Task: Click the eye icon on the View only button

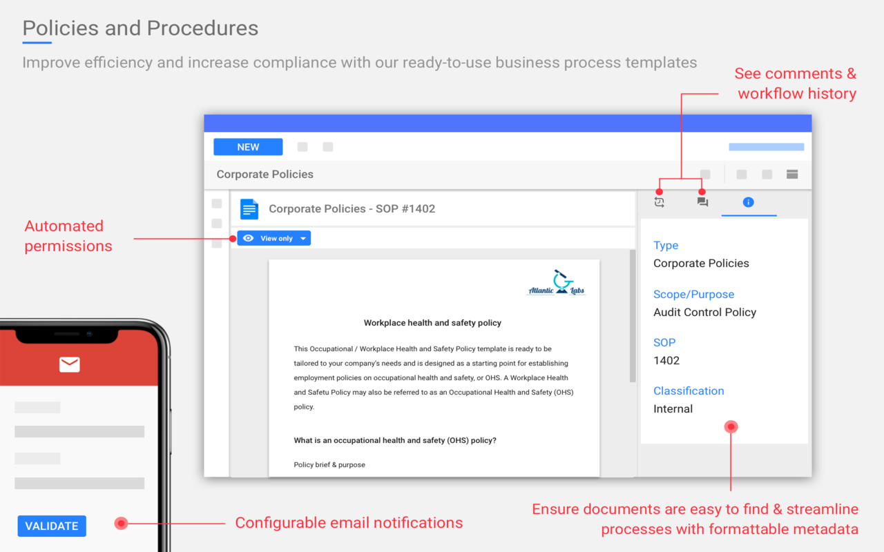Action: 248,237
